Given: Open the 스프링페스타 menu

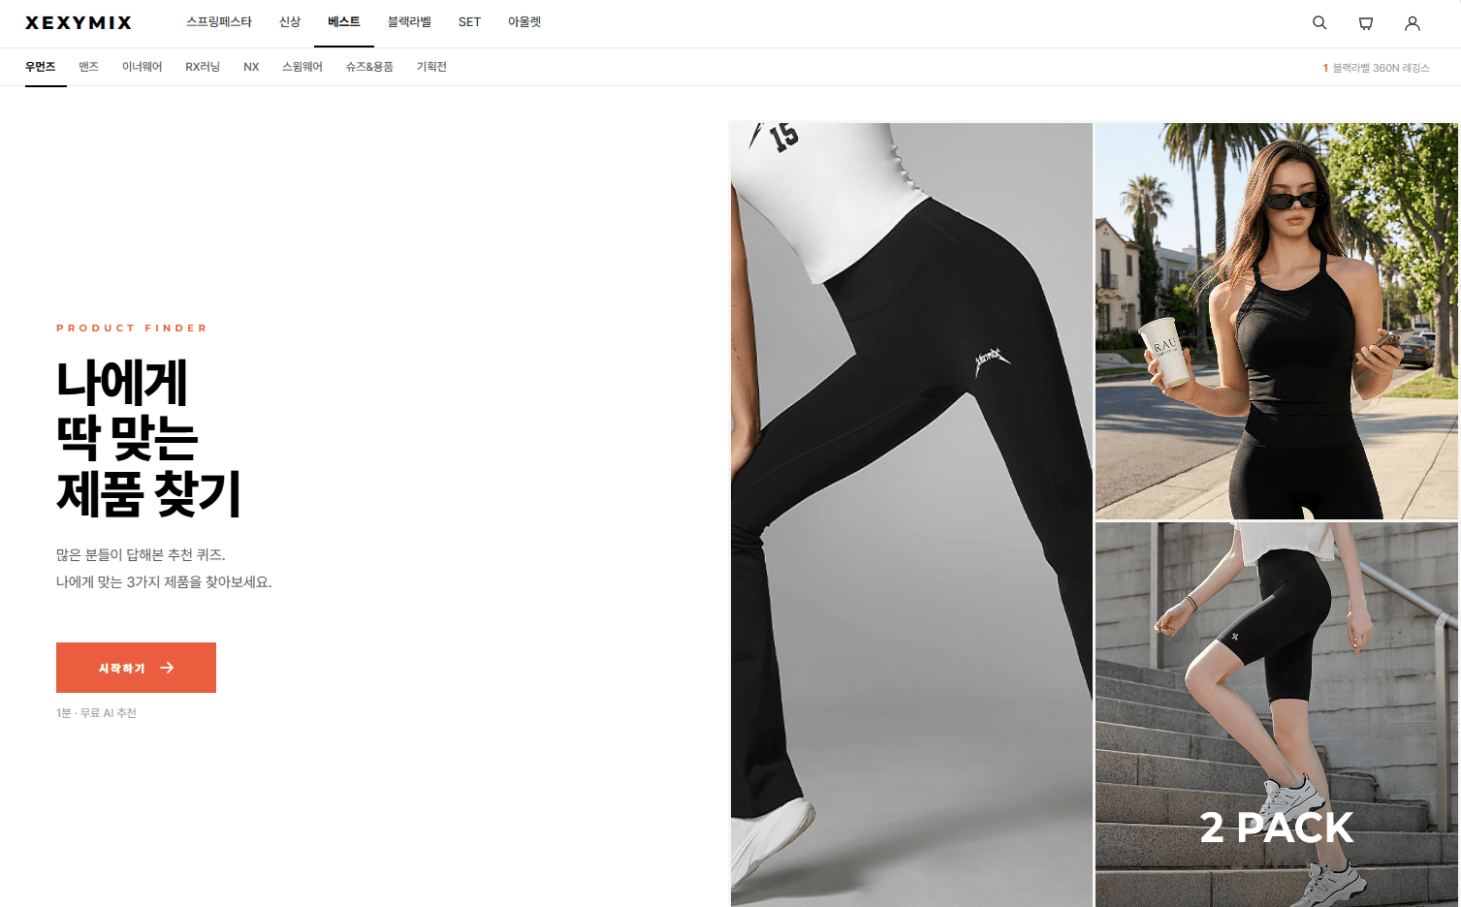Looking at the screenshot, I should coord(219,22).
